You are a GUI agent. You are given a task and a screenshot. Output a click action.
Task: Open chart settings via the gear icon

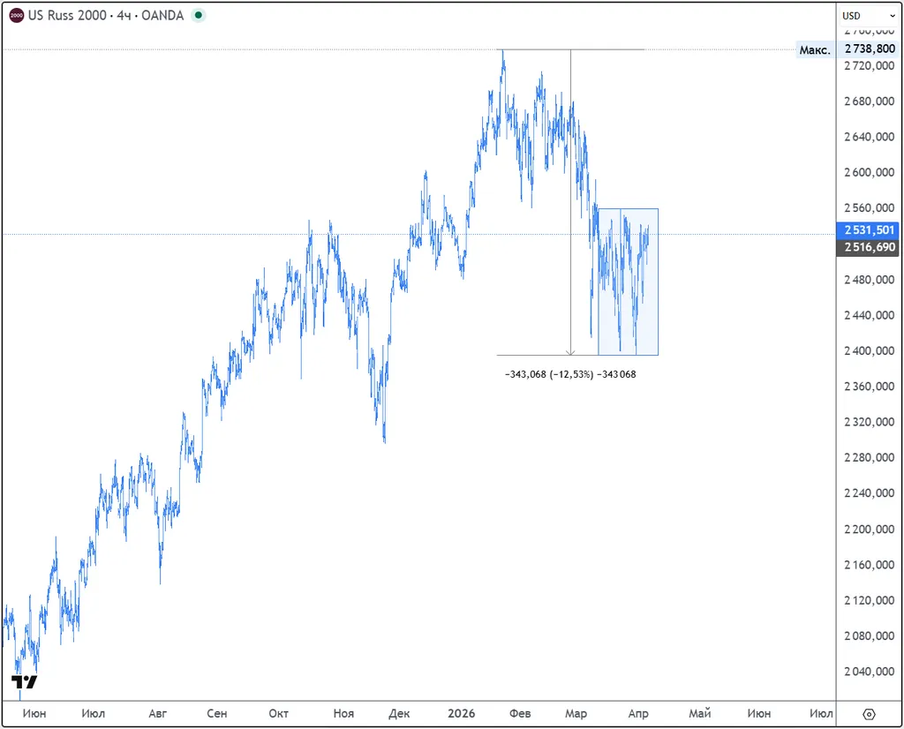869,714
